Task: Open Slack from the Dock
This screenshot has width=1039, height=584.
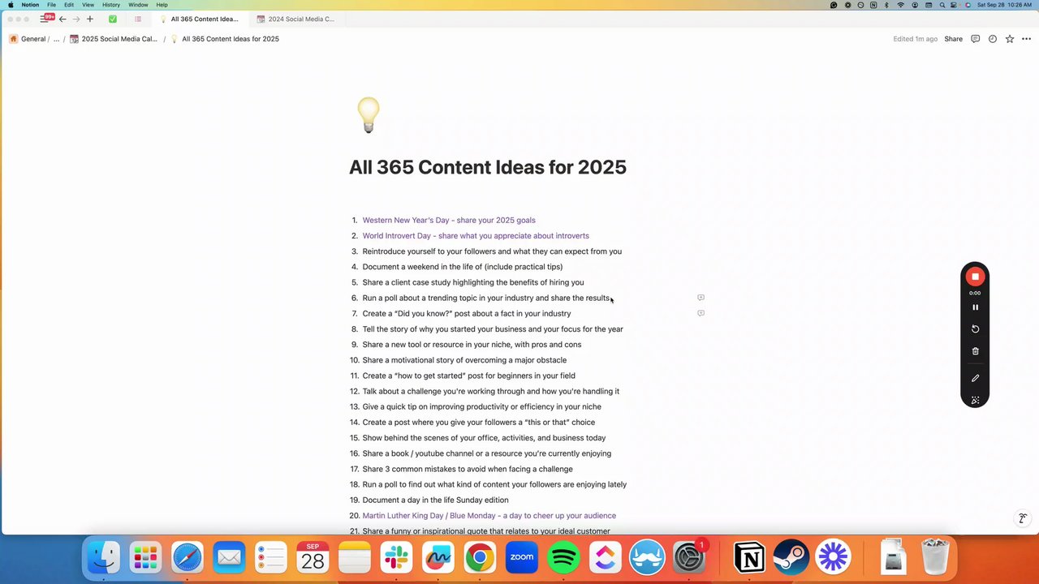Action: tap(396, 557)
